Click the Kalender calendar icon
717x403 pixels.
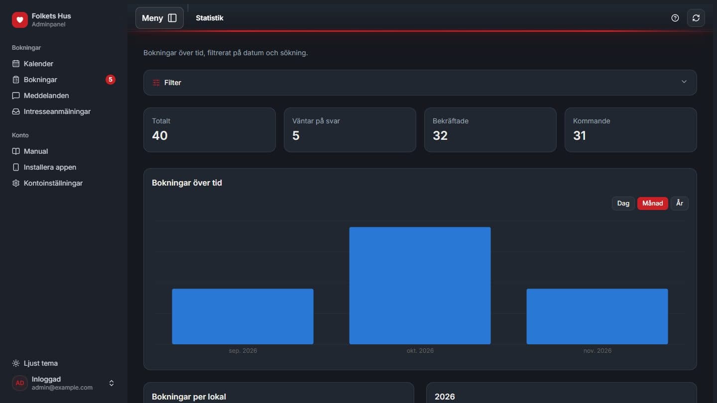(16, 64)
